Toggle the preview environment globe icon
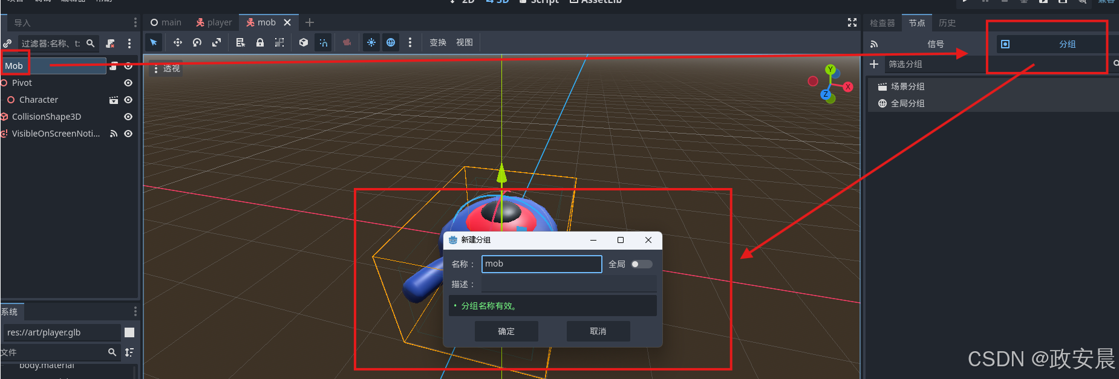1119x379 pixels. [x=391, y=42]
